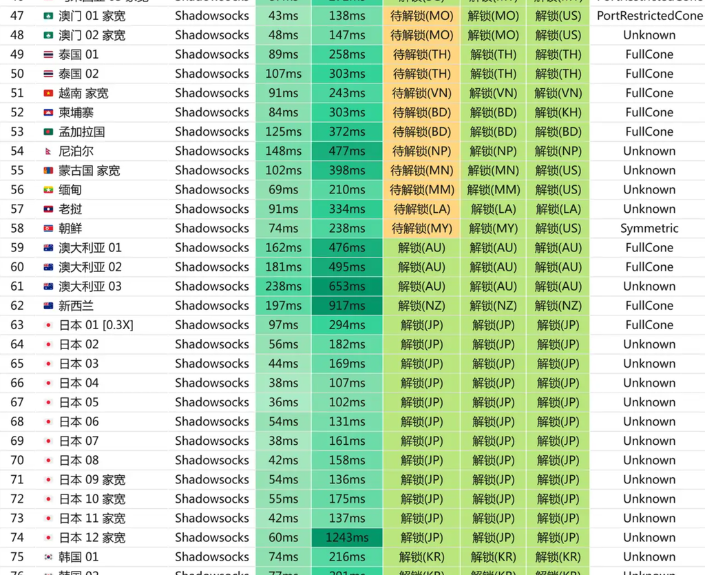Select the 148ms latency cell
This screenshot has height=575, width=705.
click(283, 151)
